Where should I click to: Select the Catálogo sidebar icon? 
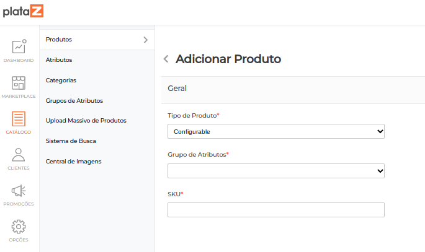pyautogui.click(x=19, y=119)
